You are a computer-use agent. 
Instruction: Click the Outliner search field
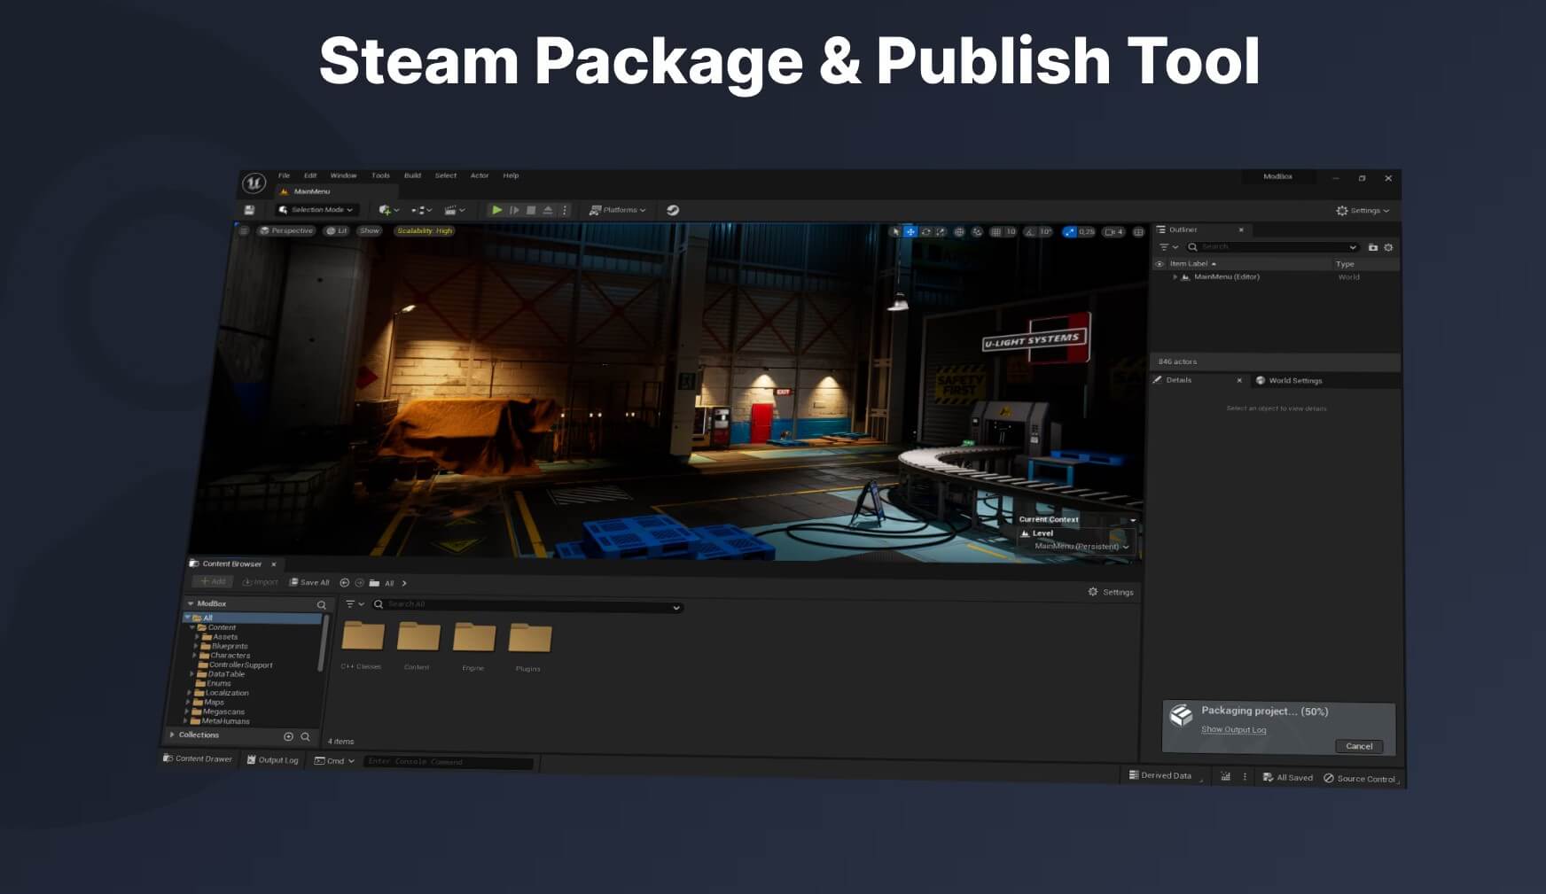click(x=1273, y=247)
